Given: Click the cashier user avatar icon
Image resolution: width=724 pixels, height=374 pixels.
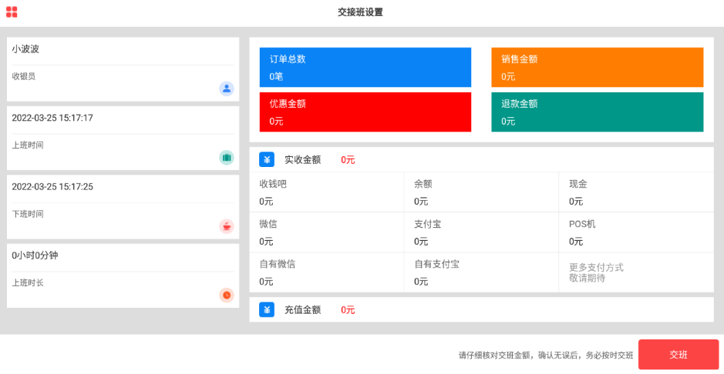Looking at the screenshot, I should [x=227, y=88].
